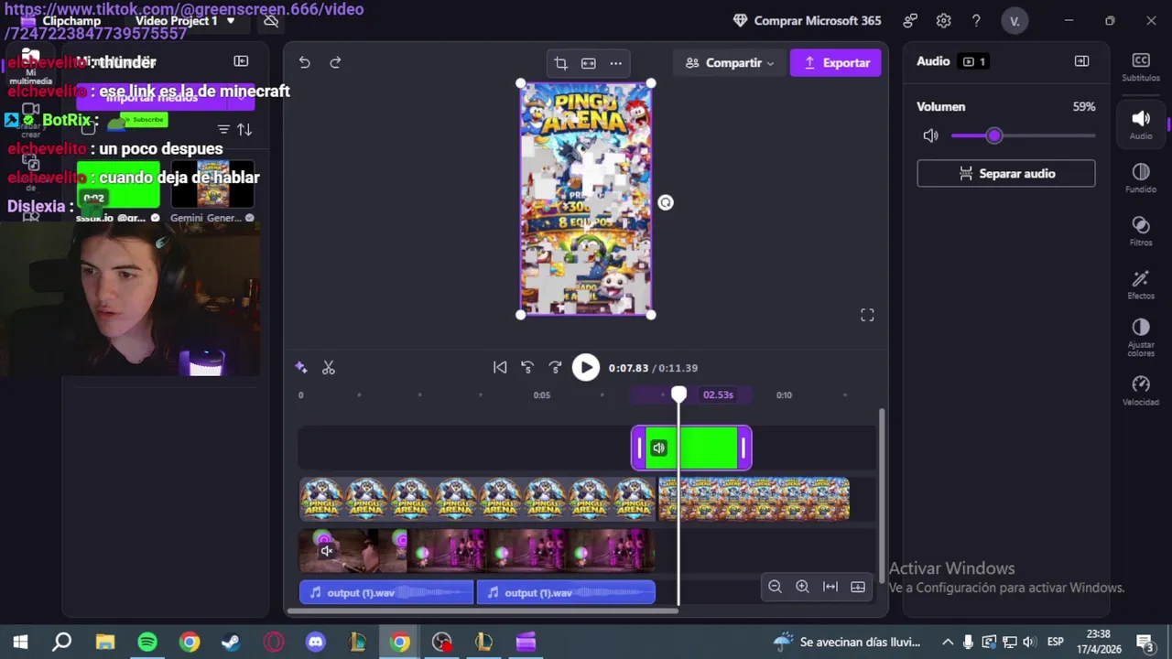The image size is (1172, 659).
Task: Fit timeline to screen width
Action: [830, 587]
